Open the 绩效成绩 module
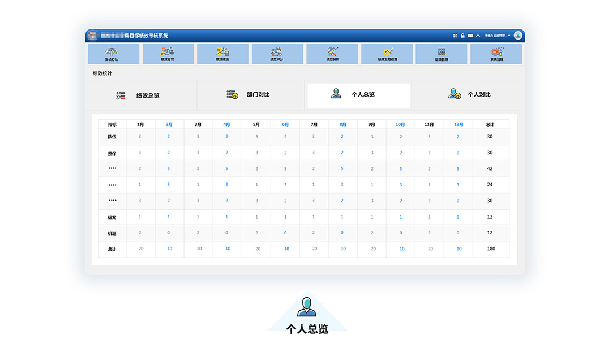Viewport: 604px width, 339px height. click(222, 54)
